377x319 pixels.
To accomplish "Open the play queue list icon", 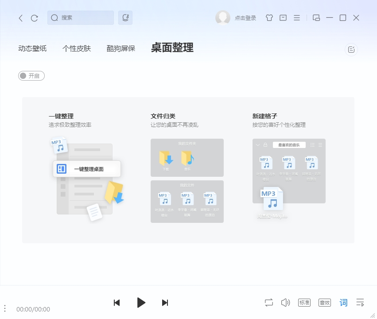I will point(360,303).
